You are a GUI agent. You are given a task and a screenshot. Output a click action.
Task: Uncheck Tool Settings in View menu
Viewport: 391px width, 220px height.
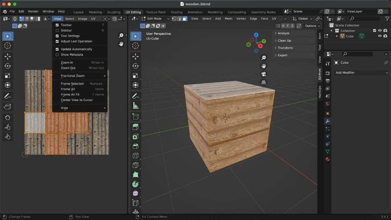57,36
